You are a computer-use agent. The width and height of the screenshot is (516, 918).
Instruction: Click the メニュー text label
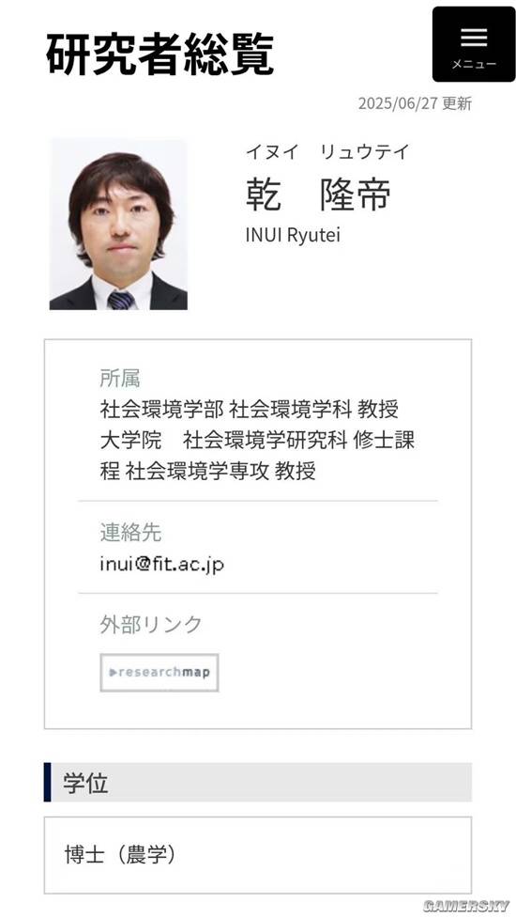pyautogui.click(x=474, y=65)
